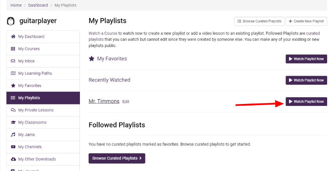The image size is (333, 171).
Task: Click Create New Playlist button
Action: [x=306, y=21]
